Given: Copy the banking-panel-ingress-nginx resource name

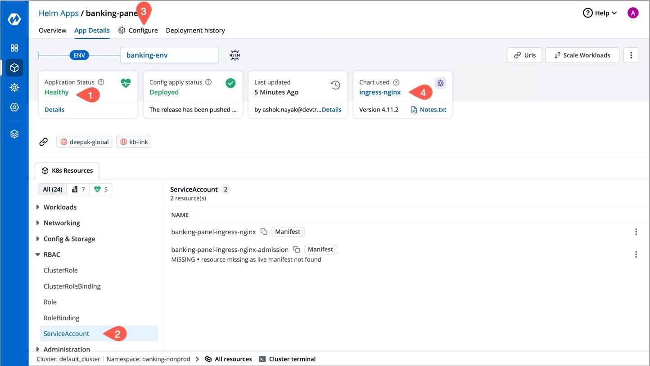Looking at the screenshot, I should [x=264, y=232].
